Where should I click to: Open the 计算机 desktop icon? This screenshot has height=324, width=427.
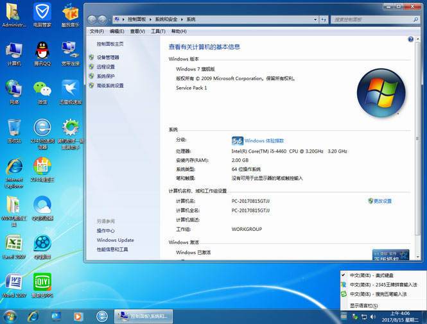tap(13, 54)
